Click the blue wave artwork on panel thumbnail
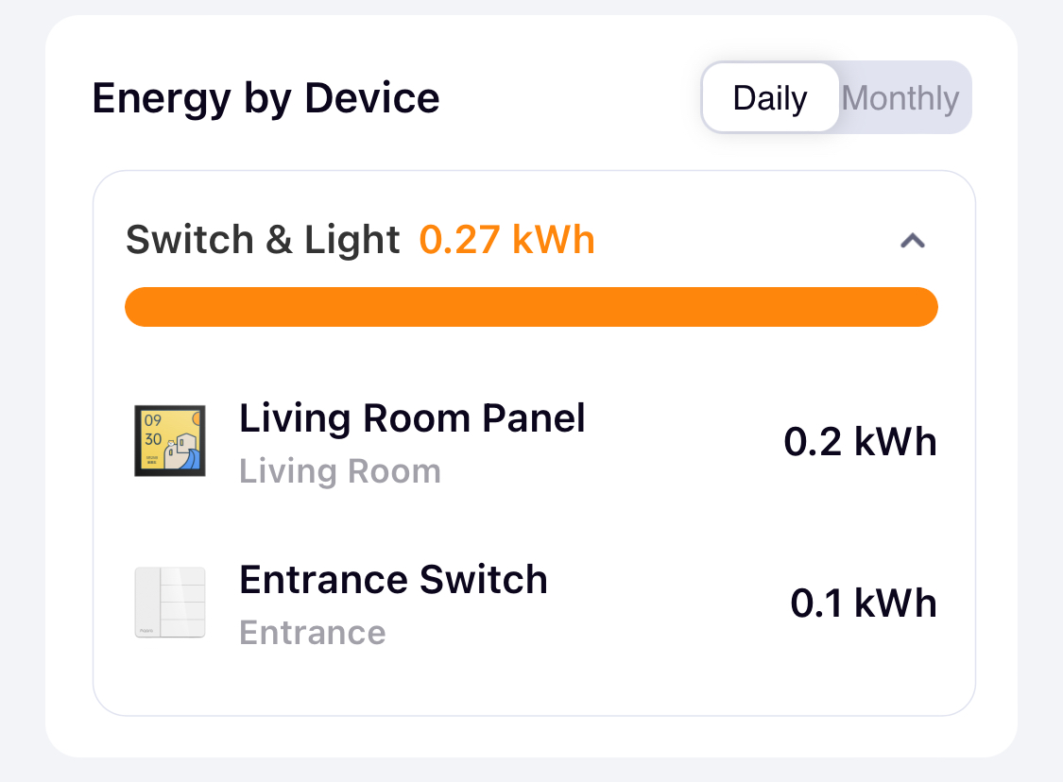 (192, 457)
